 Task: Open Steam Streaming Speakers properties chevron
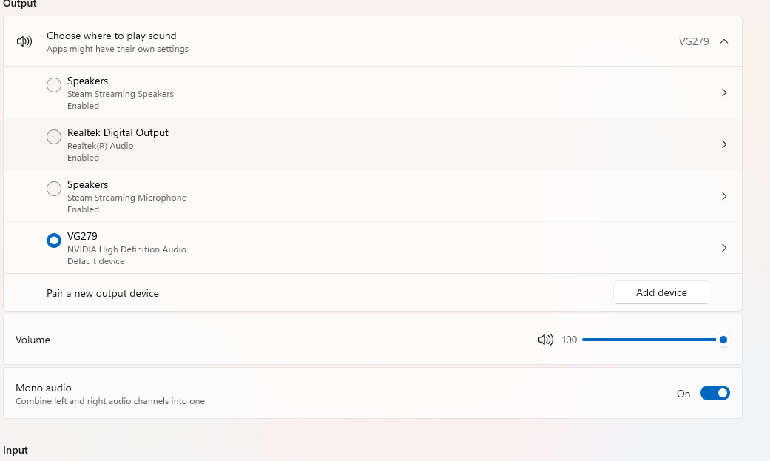[x=724, y=92]
